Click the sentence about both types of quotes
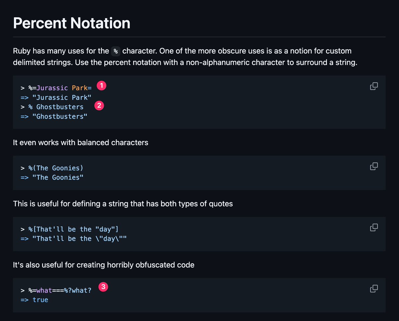This screenshot has height=321, width=399. pos(123,203)
